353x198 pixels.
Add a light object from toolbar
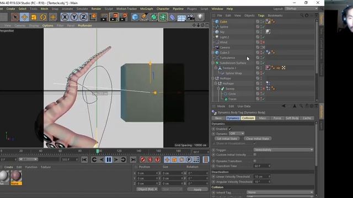pos(200,17)
